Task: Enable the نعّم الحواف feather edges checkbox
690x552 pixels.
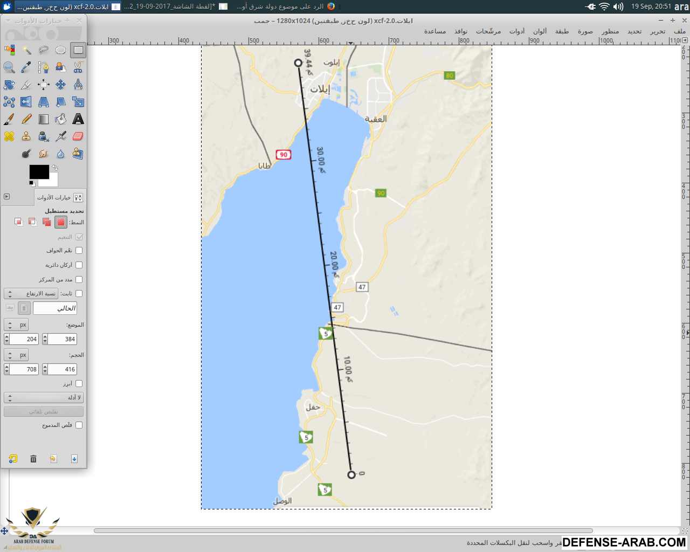Action: pyautogui.click(x=79, y=251)
